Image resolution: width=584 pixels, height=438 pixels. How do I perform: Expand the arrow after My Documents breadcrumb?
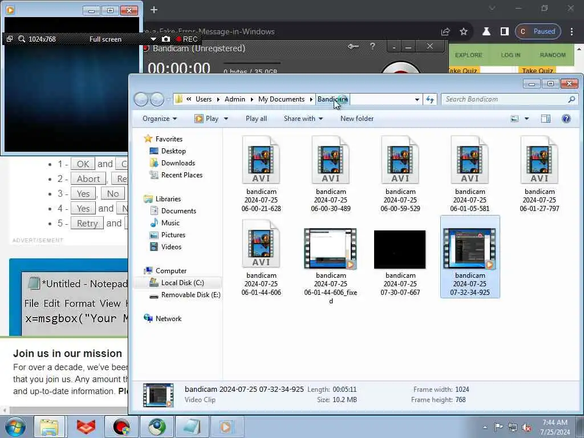(311, 99)
